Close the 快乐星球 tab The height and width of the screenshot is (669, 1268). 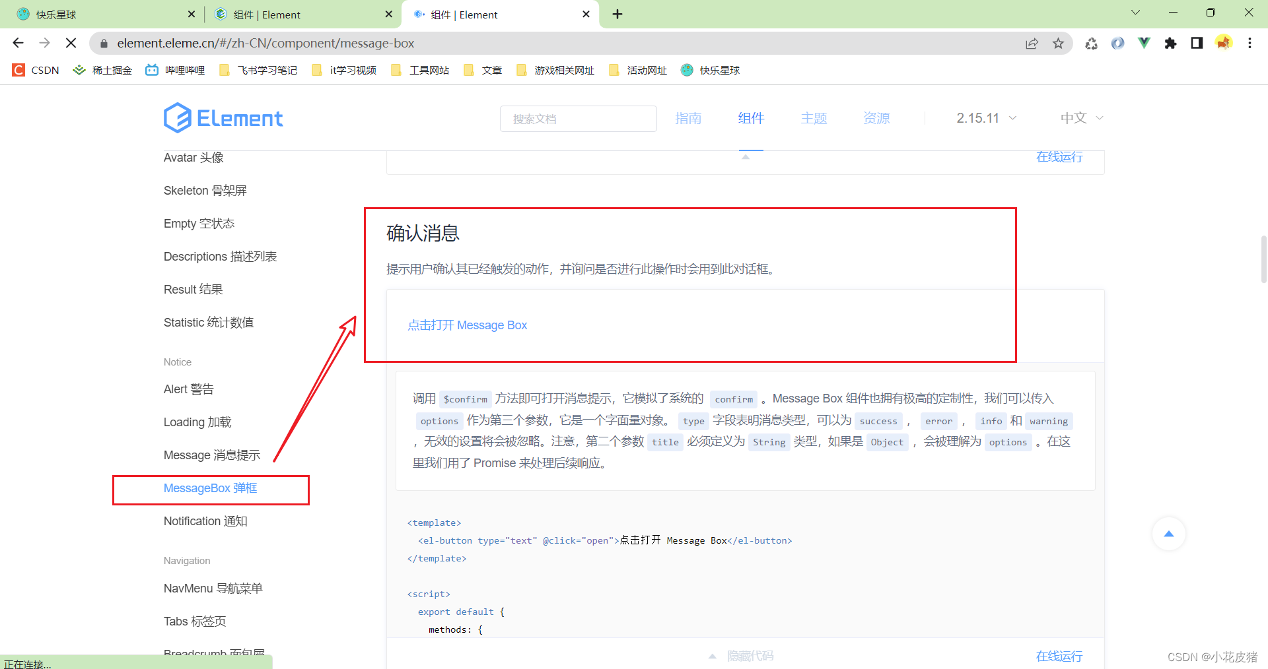pos(192,15)
